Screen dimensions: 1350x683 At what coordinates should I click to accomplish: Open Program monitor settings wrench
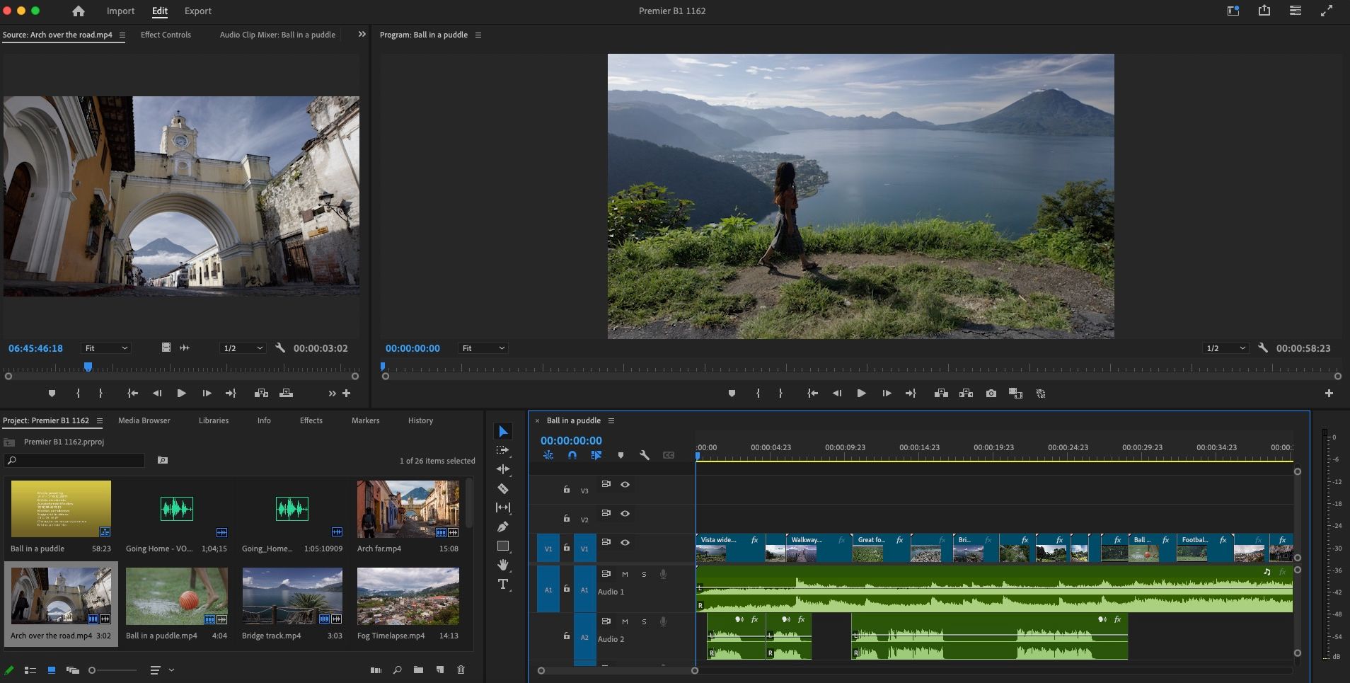click(1263, 348)
